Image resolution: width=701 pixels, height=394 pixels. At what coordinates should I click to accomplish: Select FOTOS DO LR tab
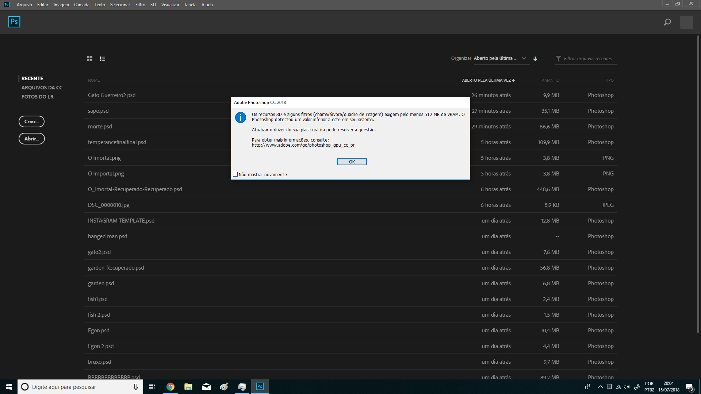click(37, 97)
